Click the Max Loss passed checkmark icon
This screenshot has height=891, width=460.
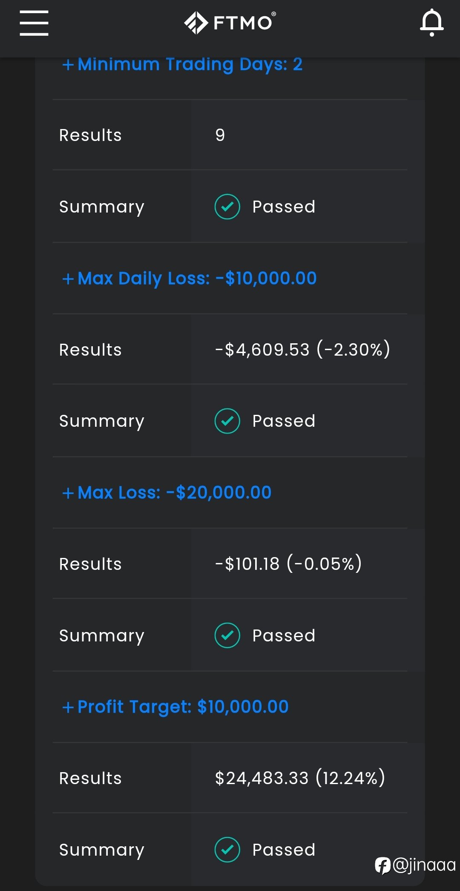(x=227, y=635)
